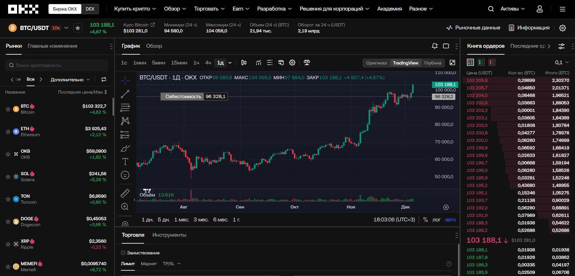Select the ruler measure tool
The width and height of the screenshot is (575, 276).
(125, 193)
